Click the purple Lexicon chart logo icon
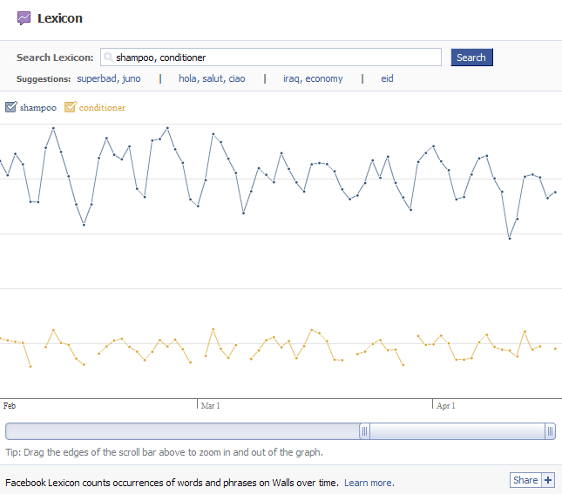This screenshot has width=562, height=494. coord(24,18)
